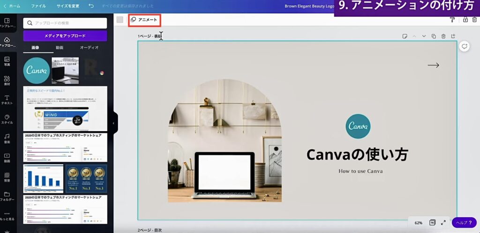Open grid view of pages icon
The height and width of the screenshot is (233, 480).
point(432,223)
